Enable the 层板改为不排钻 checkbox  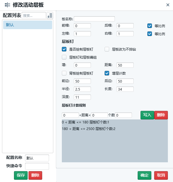coord(107,49)
